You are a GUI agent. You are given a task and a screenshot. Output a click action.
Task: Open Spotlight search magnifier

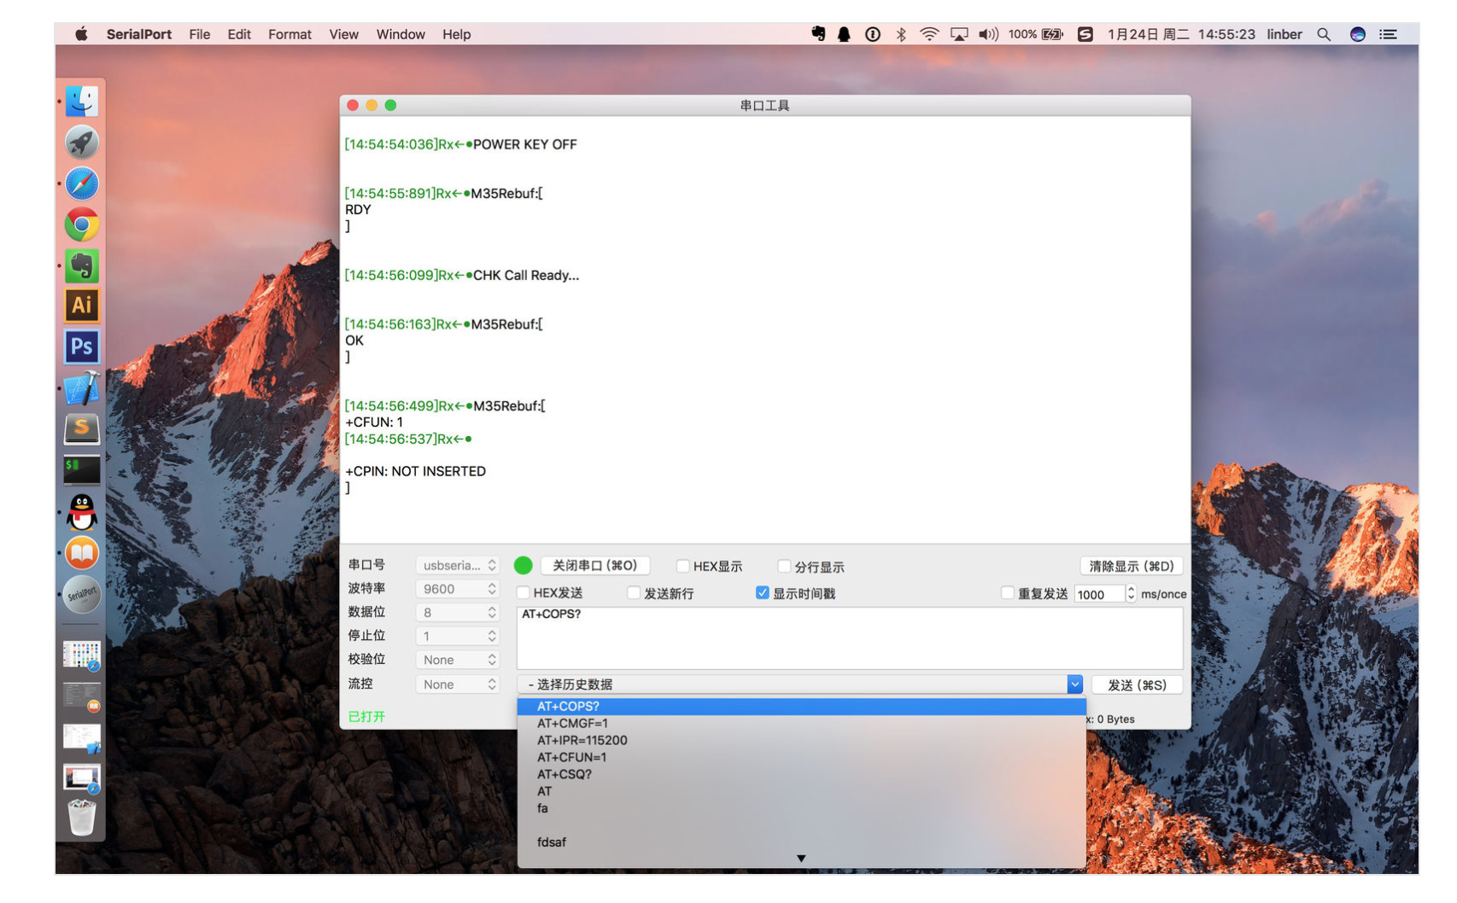click(x=1324, y=34)
